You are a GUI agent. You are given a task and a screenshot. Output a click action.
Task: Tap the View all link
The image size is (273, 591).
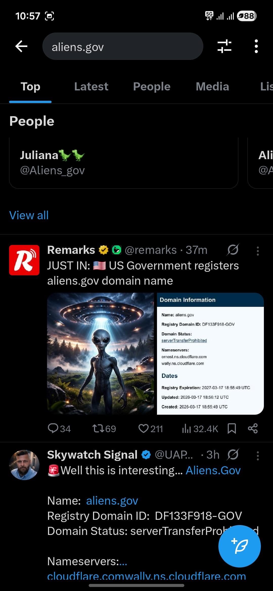29,215
